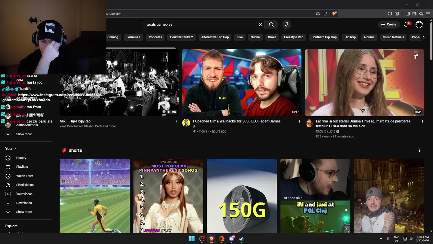Start voice search with the microphone

point(287,24)
